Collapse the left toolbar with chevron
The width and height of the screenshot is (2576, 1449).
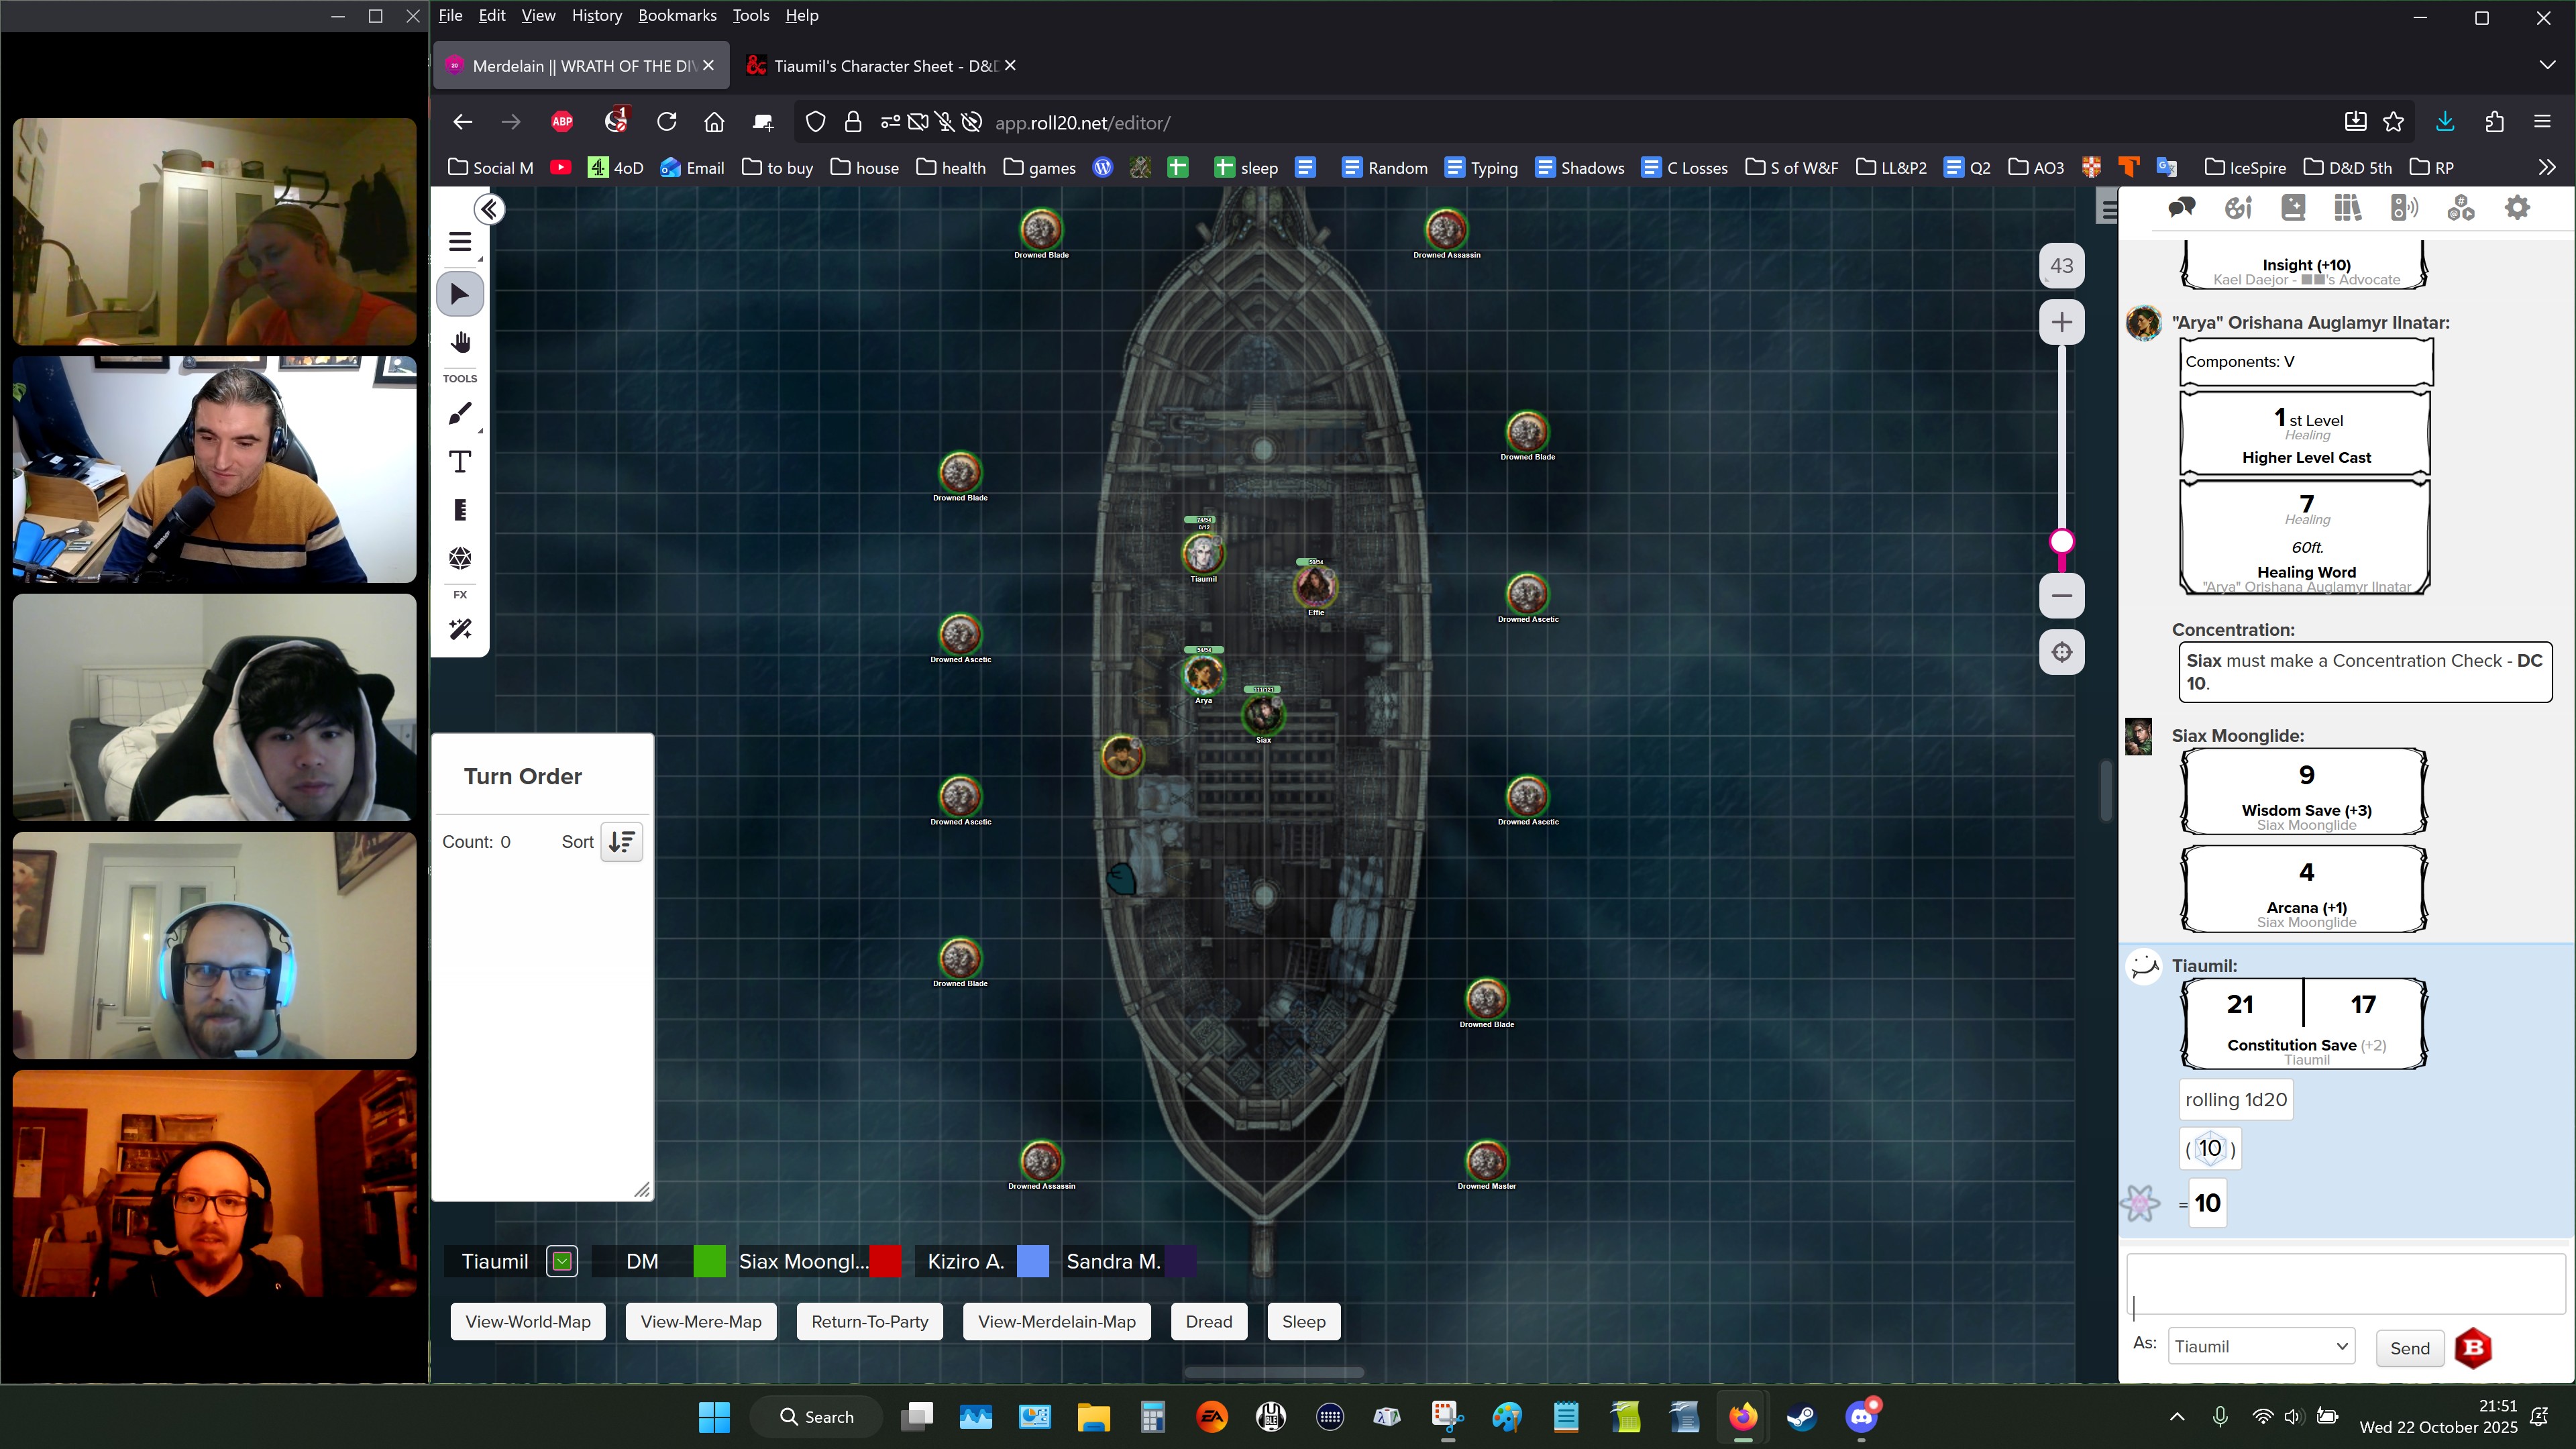[489, 210]
